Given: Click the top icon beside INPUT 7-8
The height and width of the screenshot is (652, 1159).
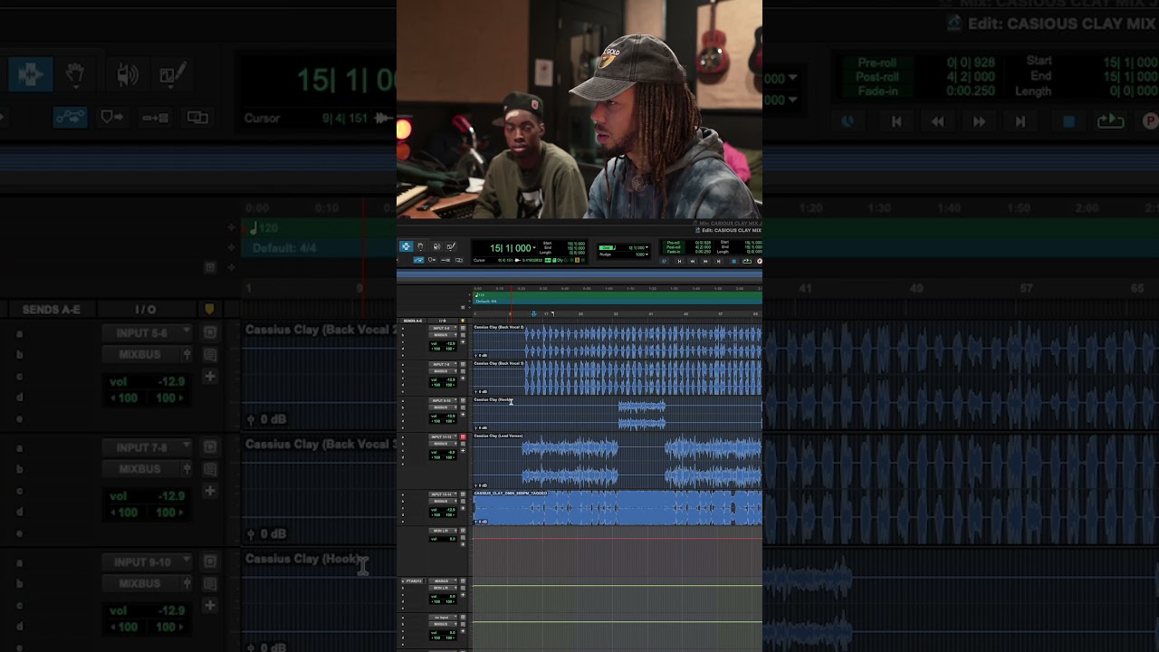Looking at the screenshot, I should pyautogui.click(x=463, y=364).
